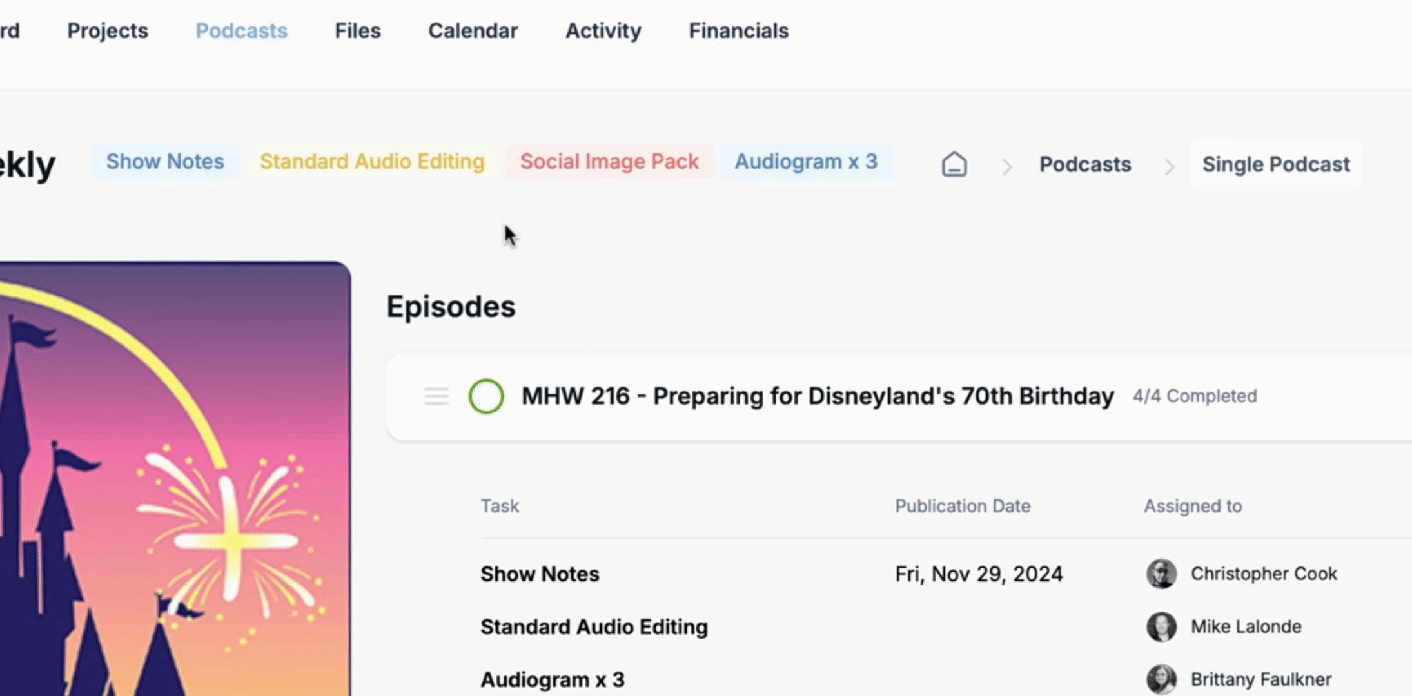
Task: Open the Audiogram x 3 task
Action: click(553, 679)
